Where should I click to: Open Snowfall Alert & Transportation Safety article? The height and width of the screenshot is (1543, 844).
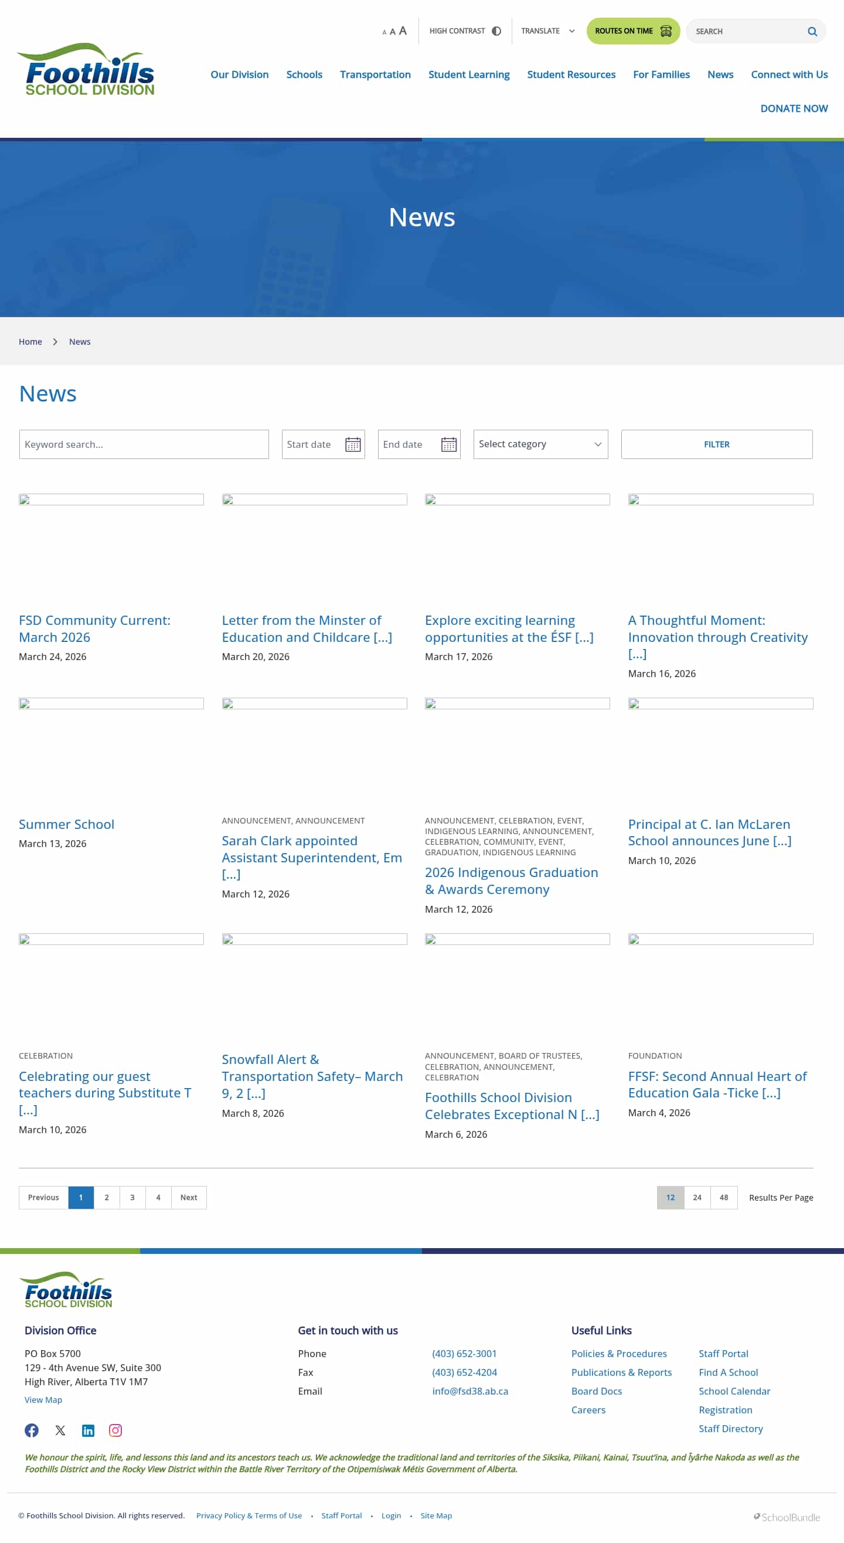tap(311, 1076)
